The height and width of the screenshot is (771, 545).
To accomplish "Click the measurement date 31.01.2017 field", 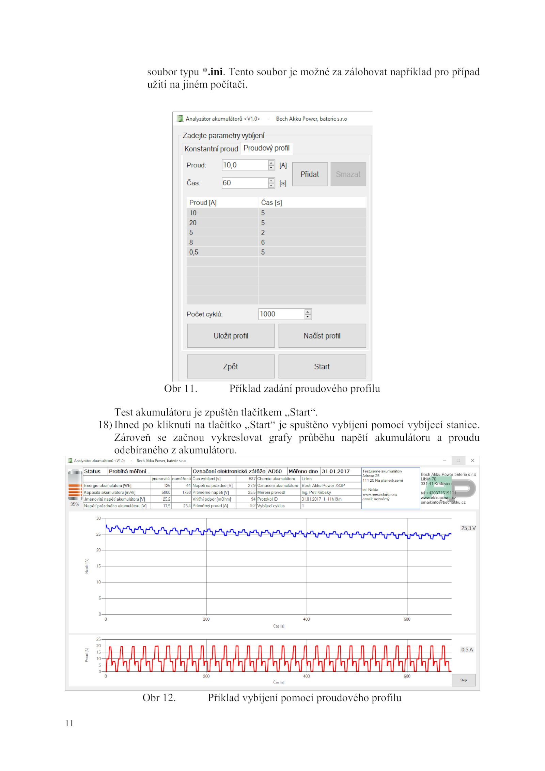I will pyautogui.click(x=341, y=471).
